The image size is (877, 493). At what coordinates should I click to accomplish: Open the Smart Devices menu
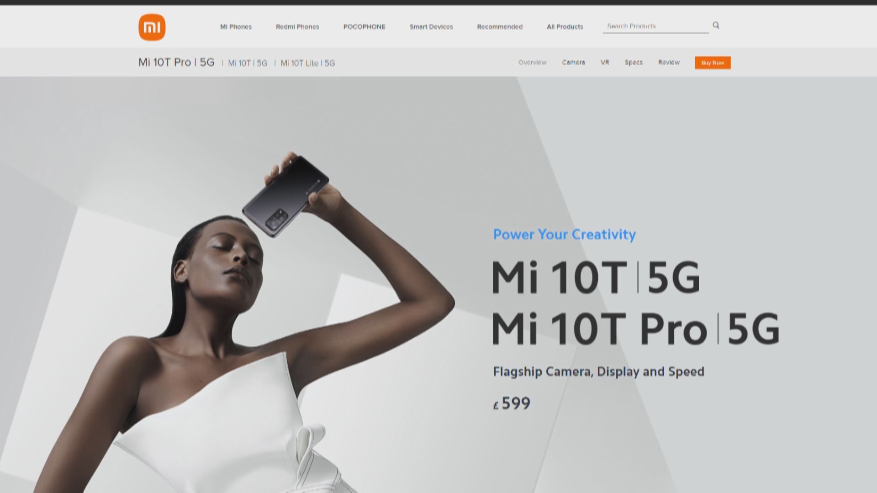(x=431, y=27)
